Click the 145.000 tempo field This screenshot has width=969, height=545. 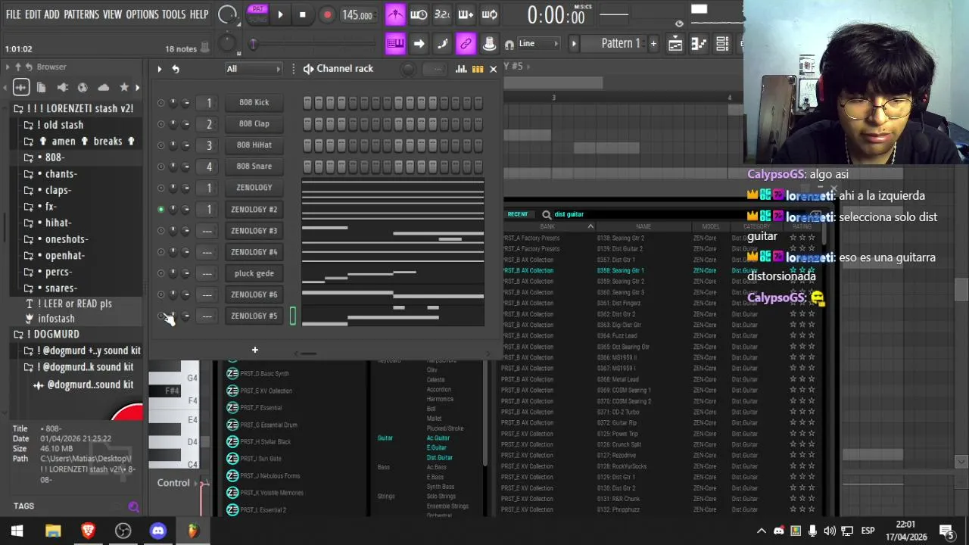[357, 15]
